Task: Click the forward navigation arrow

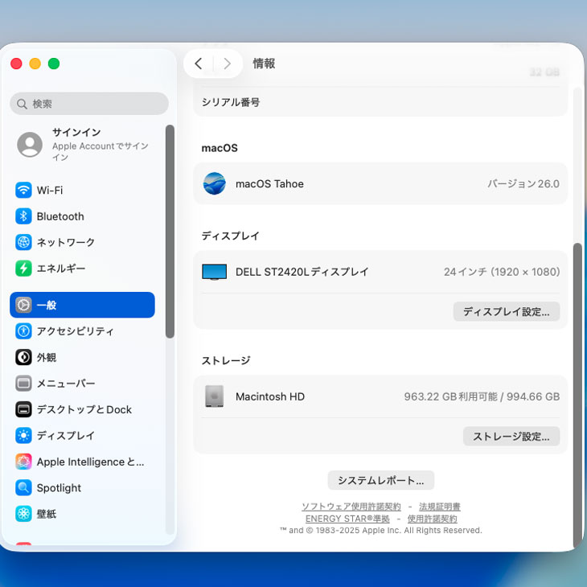Action: pyautogui.click(x=228, y=64)
